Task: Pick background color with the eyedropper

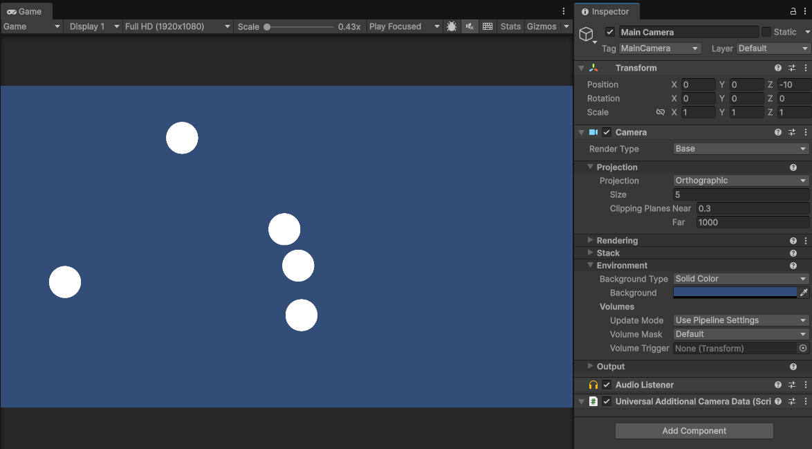Action: pos(804,293)
